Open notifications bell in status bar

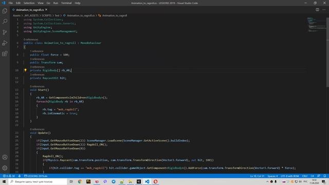pyautogui.click(x=324, y=176)
